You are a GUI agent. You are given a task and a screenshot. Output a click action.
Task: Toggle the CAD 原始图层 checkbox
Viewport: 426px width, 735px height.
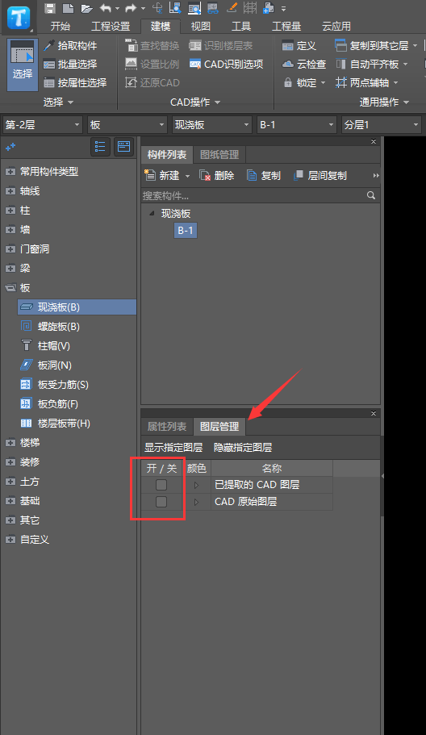[x=161, y=502]
